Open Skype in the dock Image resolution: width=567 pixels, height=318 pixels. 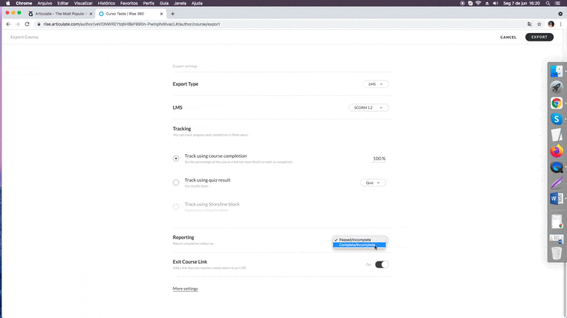(556, 120)
